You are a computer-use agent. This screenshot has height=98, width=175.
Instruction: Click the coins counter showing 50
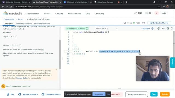[x=148, y=13]
